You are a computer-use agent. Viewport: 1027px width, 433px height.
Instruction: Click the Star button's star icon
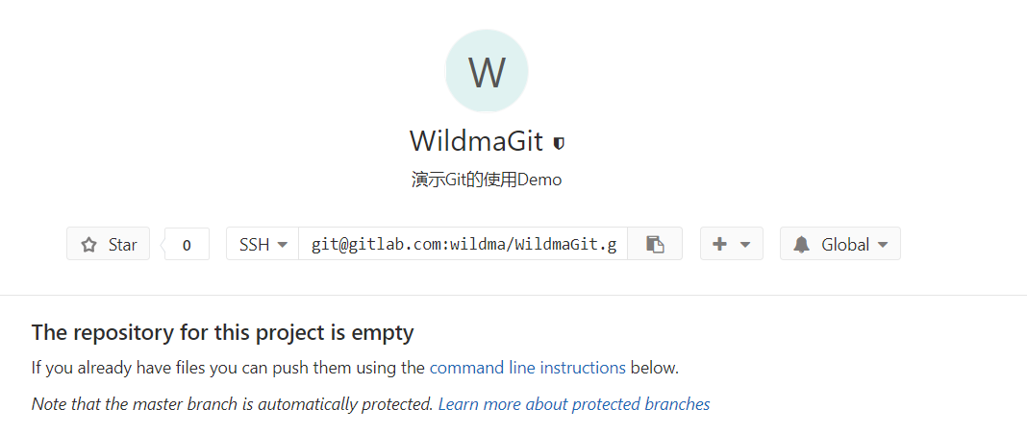[89, 245]
